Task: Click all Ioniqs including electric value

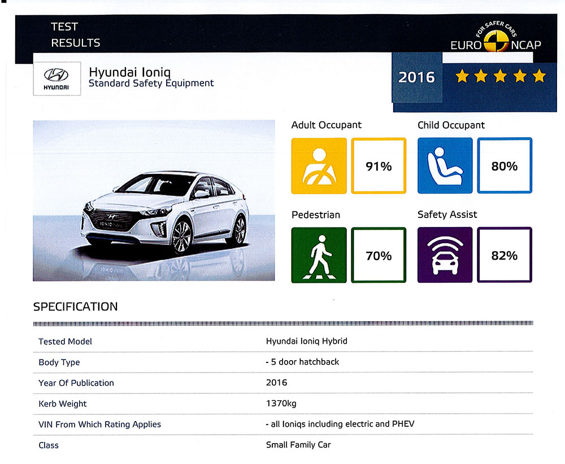Action: (340, 424)
